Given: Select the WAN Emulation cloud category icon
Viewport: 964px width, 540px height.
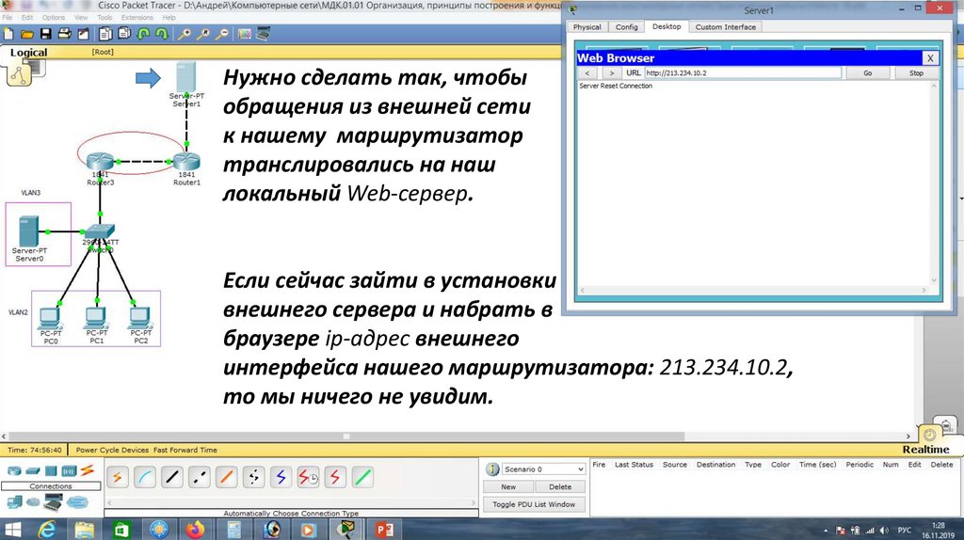Looking at the screenshot, I should pos(33,502).
